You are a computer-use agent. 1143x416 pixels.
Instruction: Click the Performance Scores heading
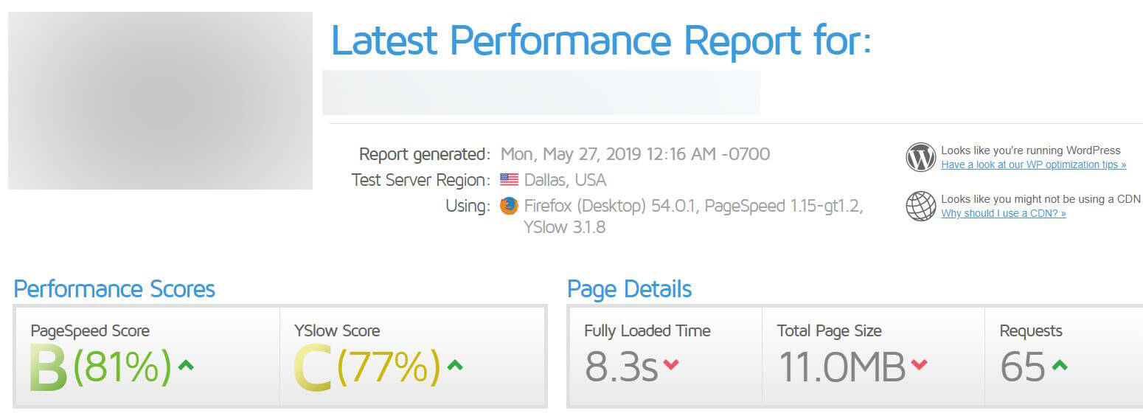pyautogui.click(x=114, y=288)
